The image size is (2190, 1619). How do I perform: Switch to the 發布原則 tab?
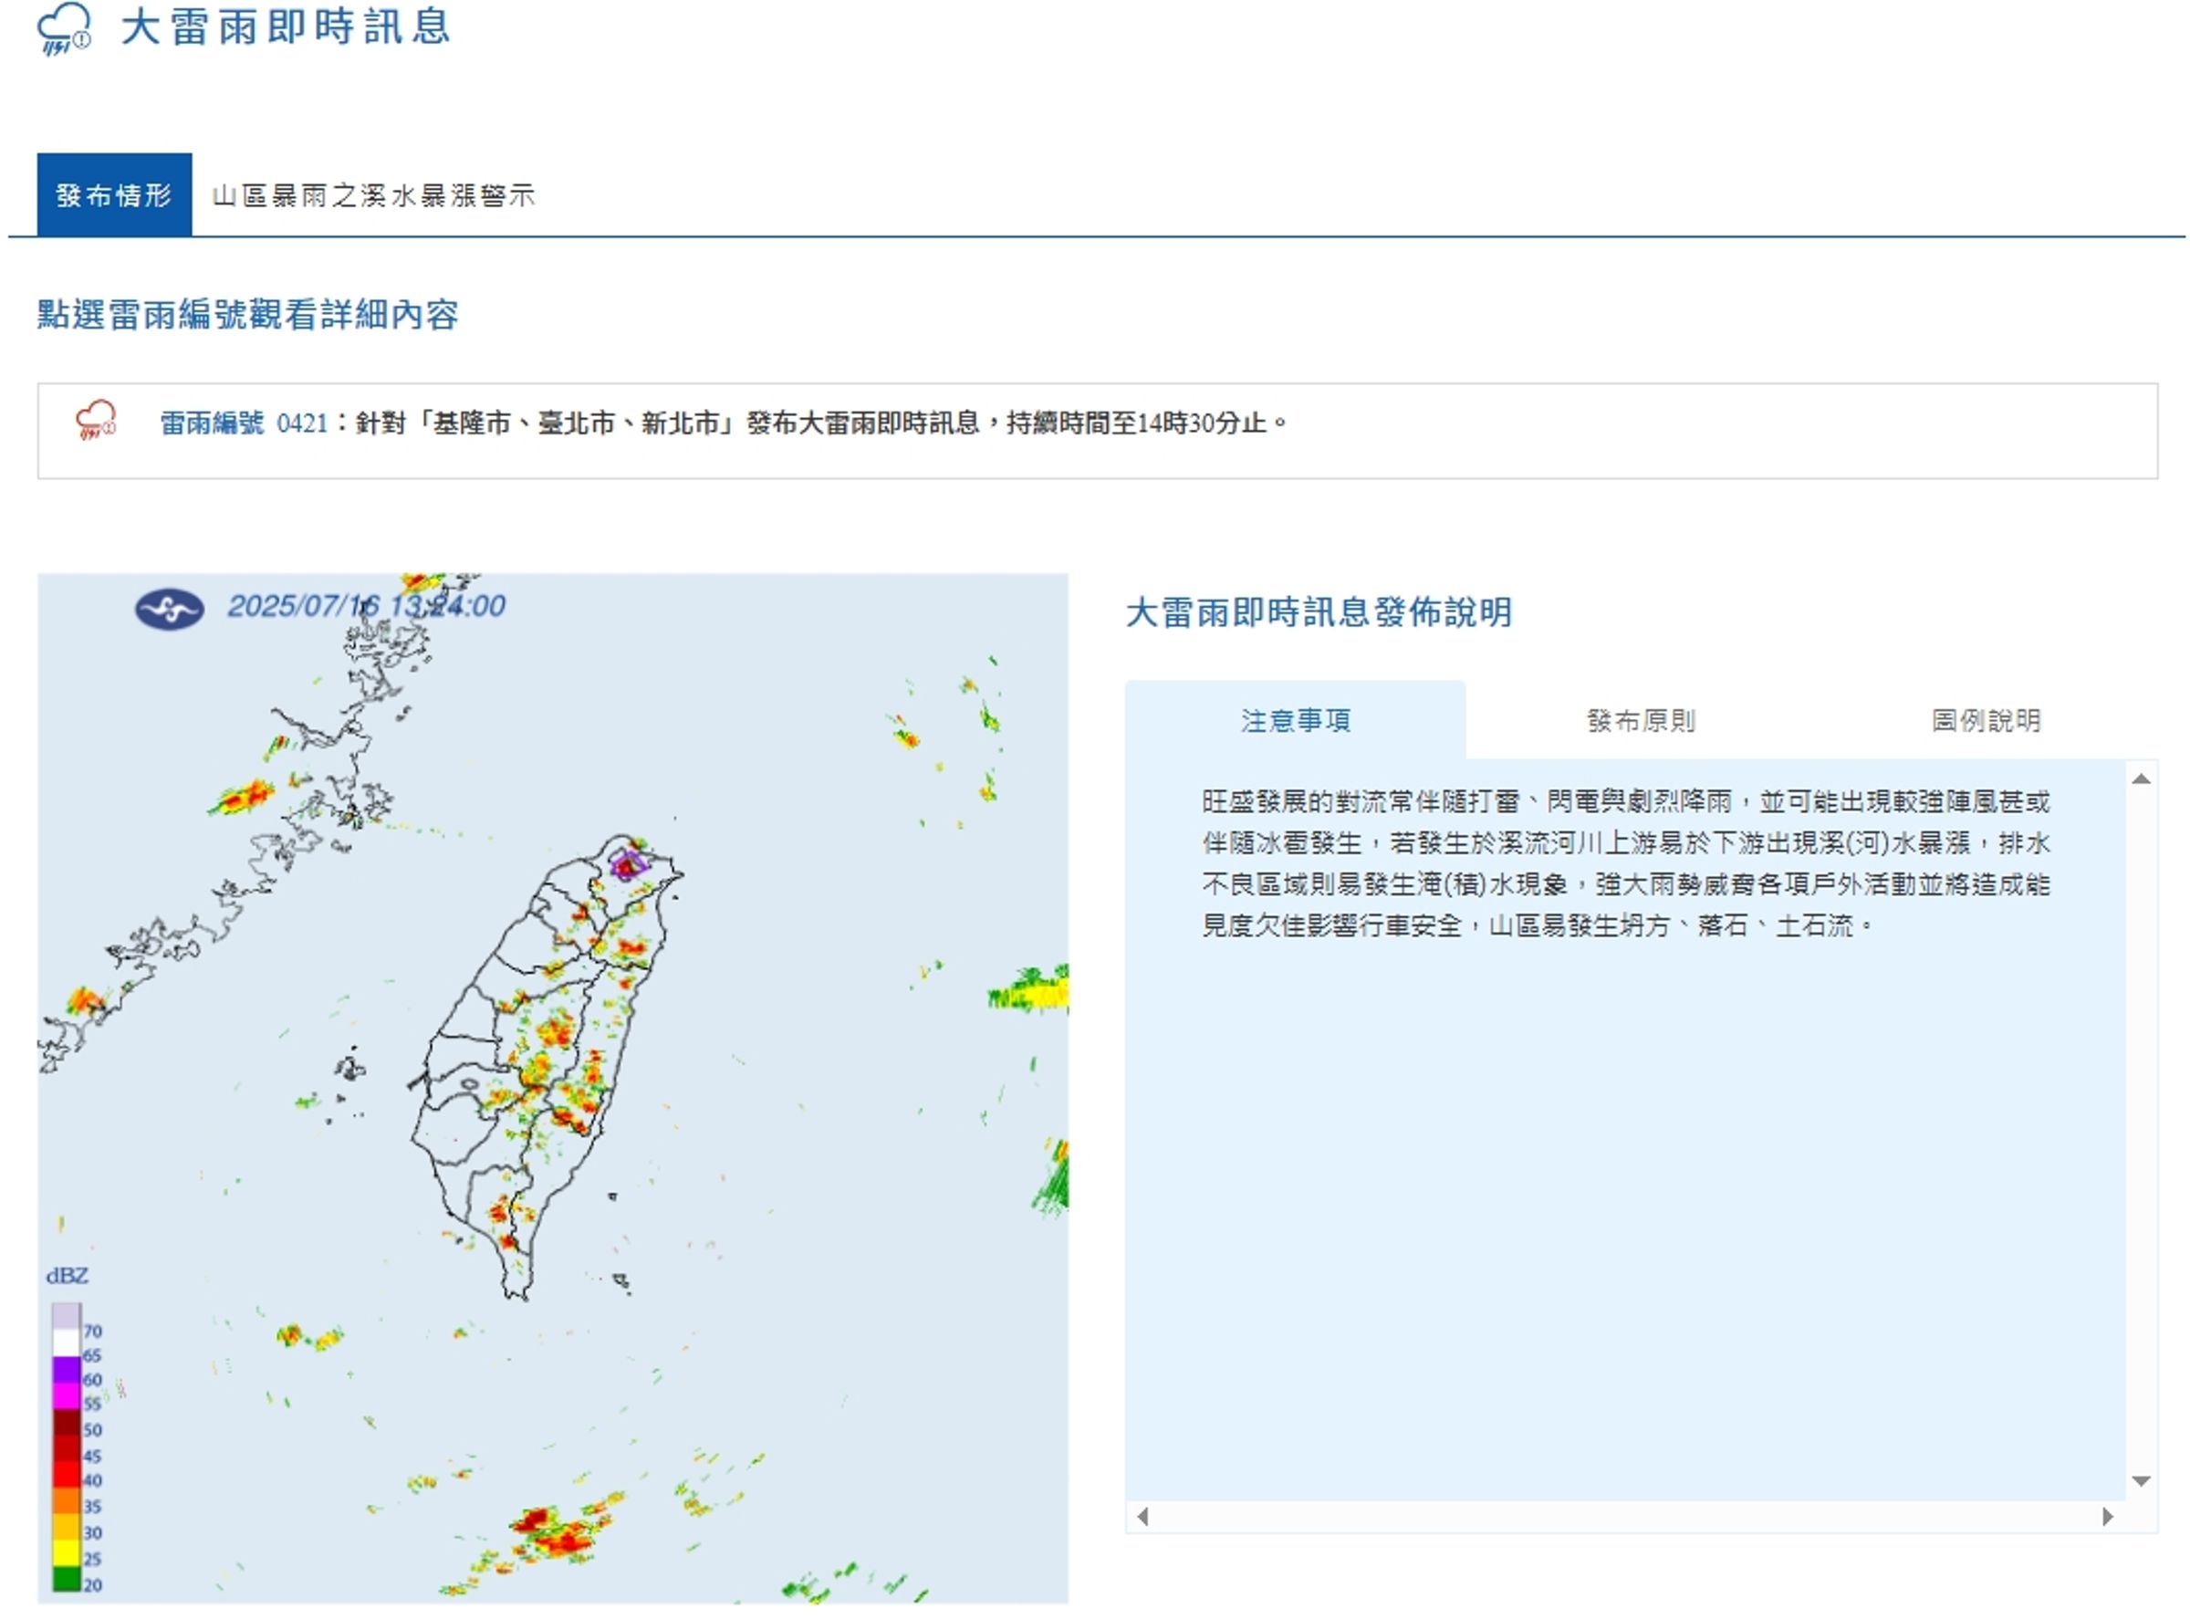(1642, 721)
